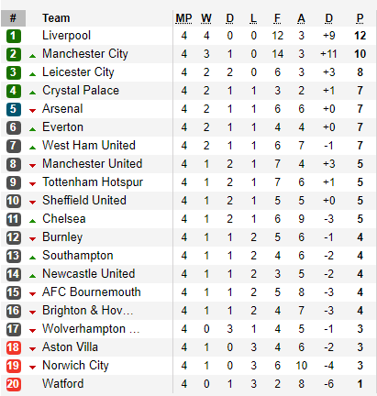Click the # rank column header
377x396 pixels.
pyautogui.click(x=13, y=18)
